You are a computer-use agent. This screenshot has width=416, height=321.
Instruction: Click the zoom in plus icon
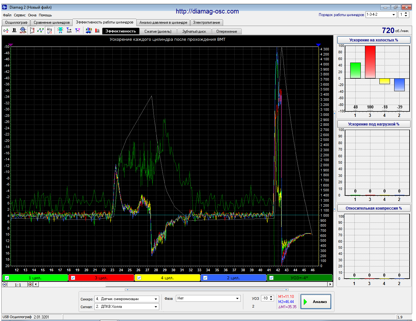[x=30, y=284]
